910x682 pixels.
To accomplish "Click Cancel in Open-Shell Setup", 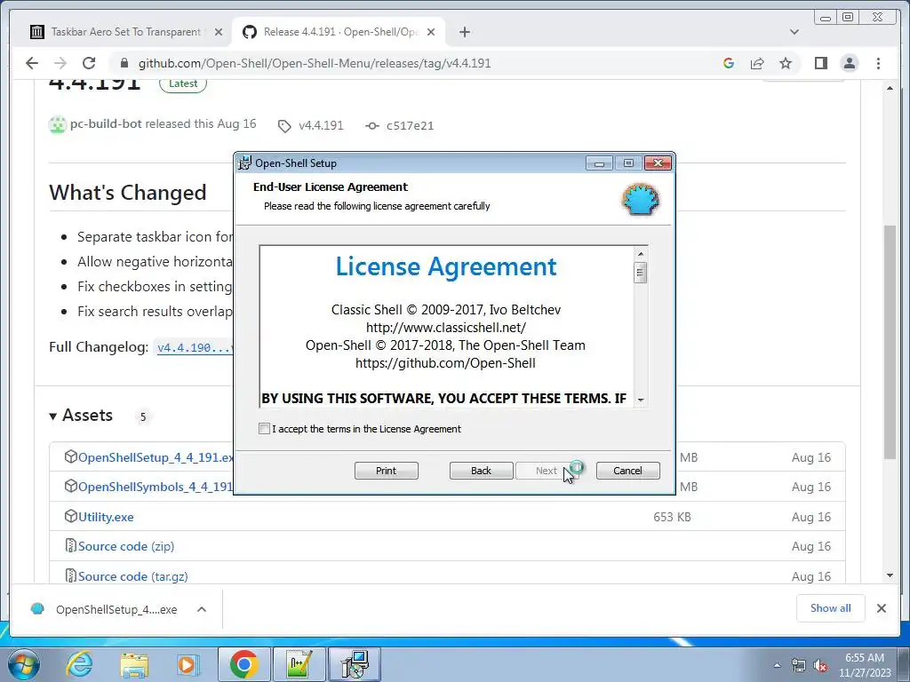I will [627, 471].
